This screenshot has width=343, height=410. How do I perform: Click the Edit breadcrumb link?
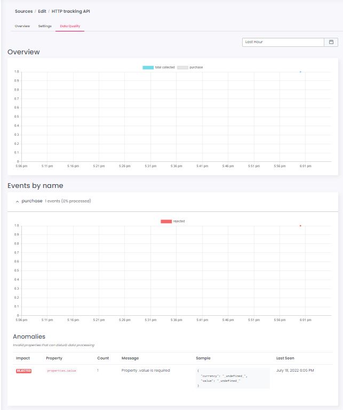point(42,11)
